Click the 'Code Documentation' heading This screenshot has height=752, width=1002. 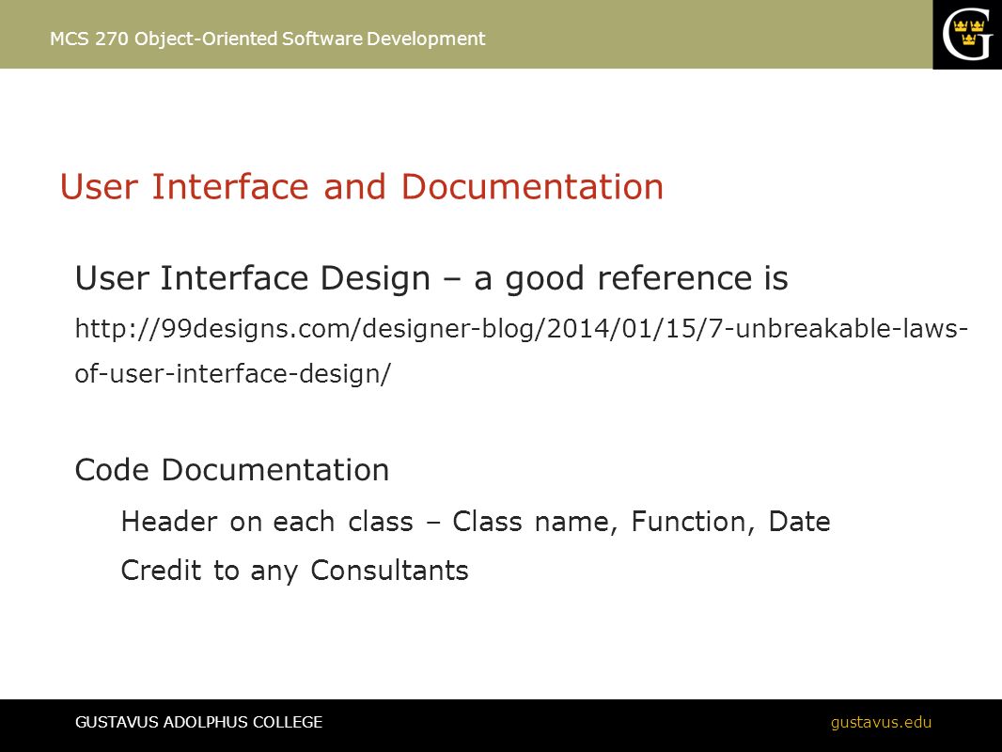[232, 470]
